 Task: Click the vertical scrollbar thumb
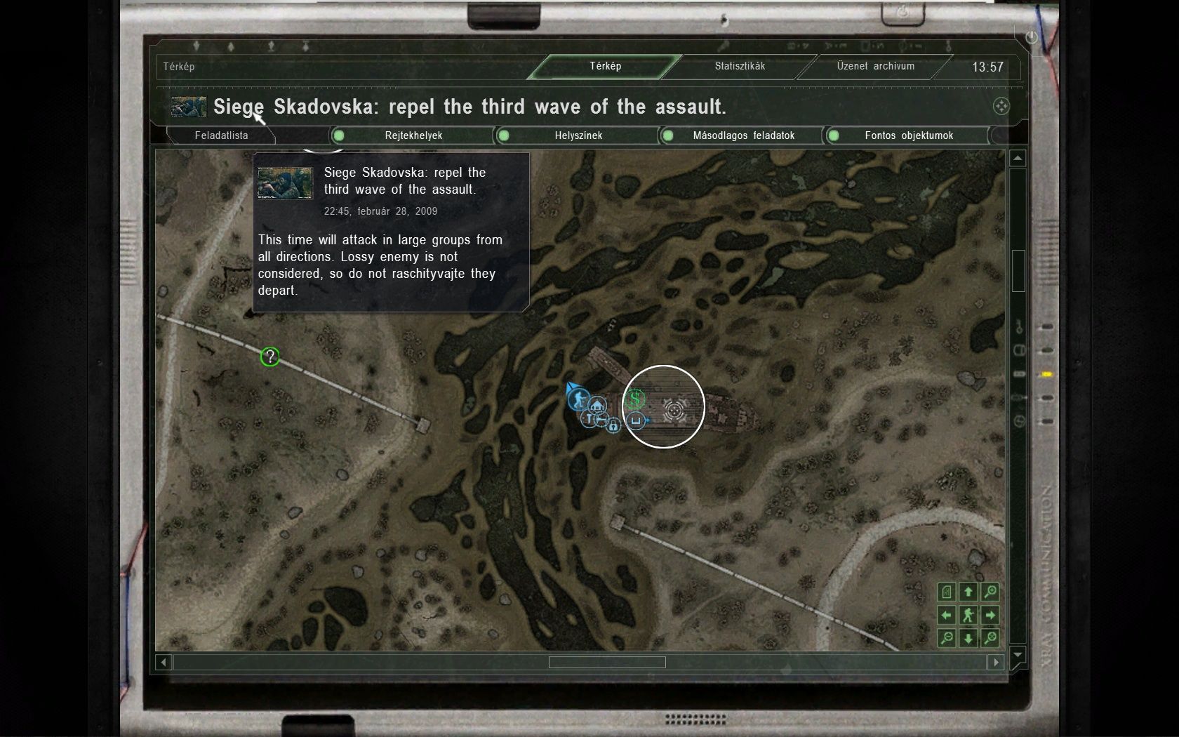point(1018,270)
